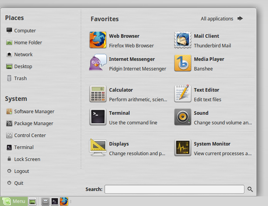Launch Banshee Media Player

coord(183,64)
